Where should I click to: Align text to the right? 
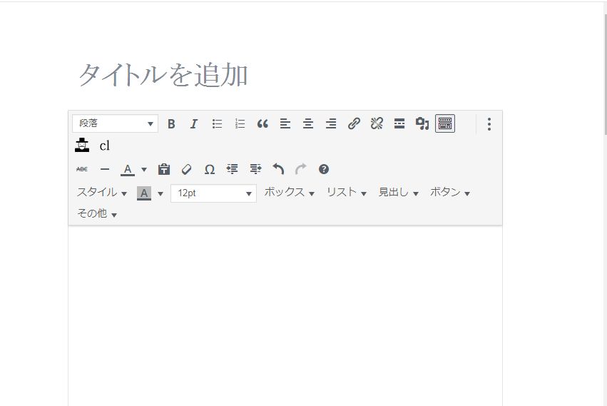click(x=331, y=124)
